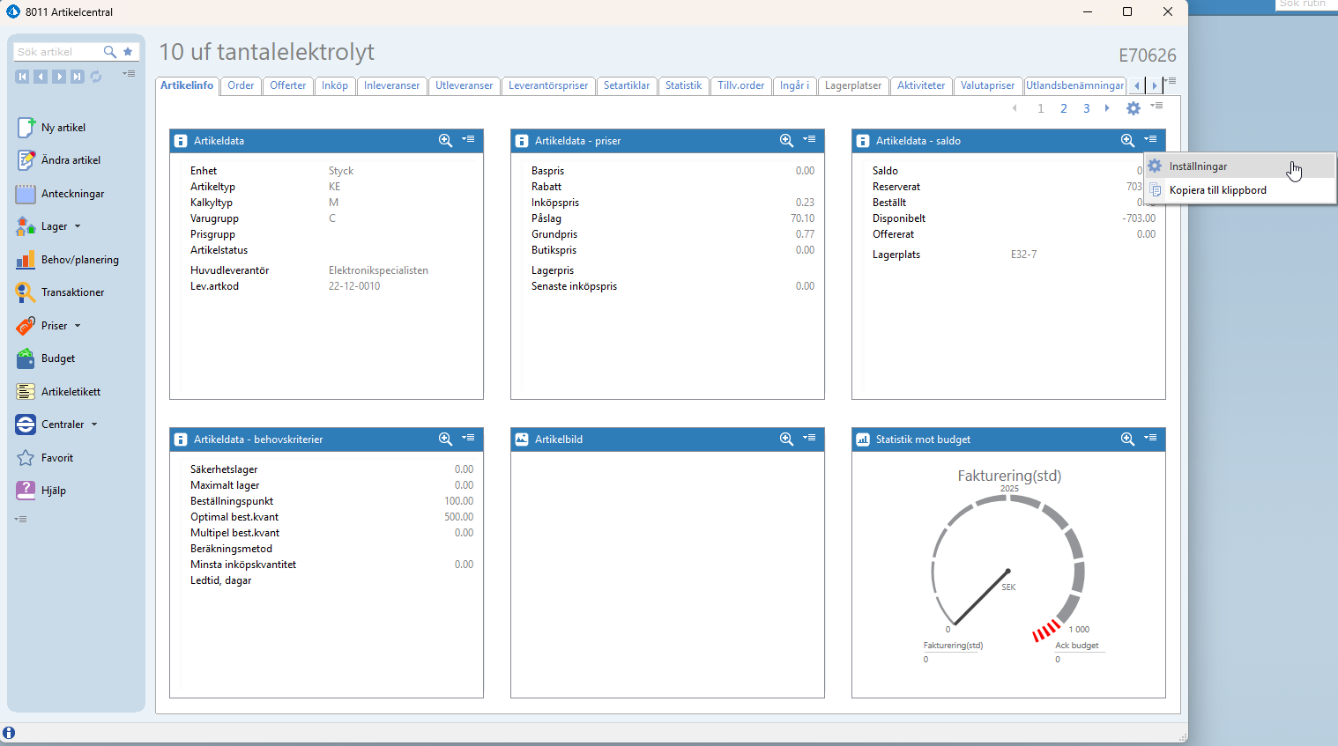Viewport: 1338px width, 746px height.
Task: Switch to the Leverantörspriser tab
Action: click(547, 85)
